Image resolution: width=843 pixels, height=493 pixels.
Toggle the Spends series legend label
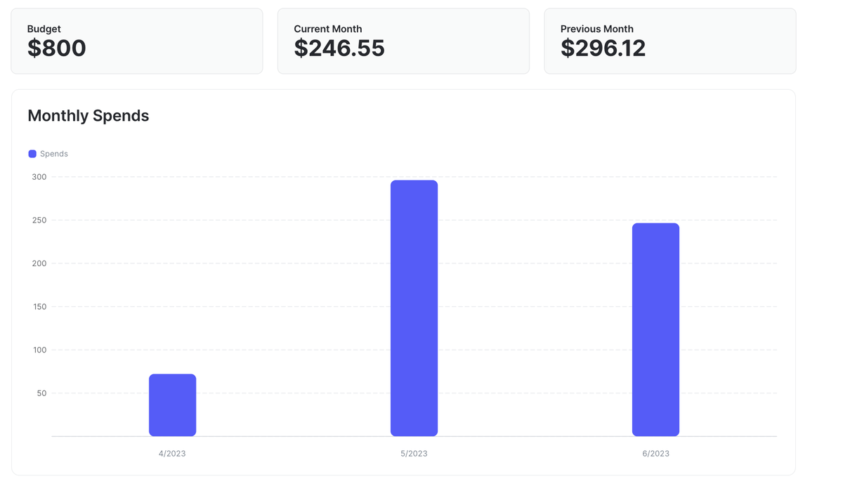point(54,154)
